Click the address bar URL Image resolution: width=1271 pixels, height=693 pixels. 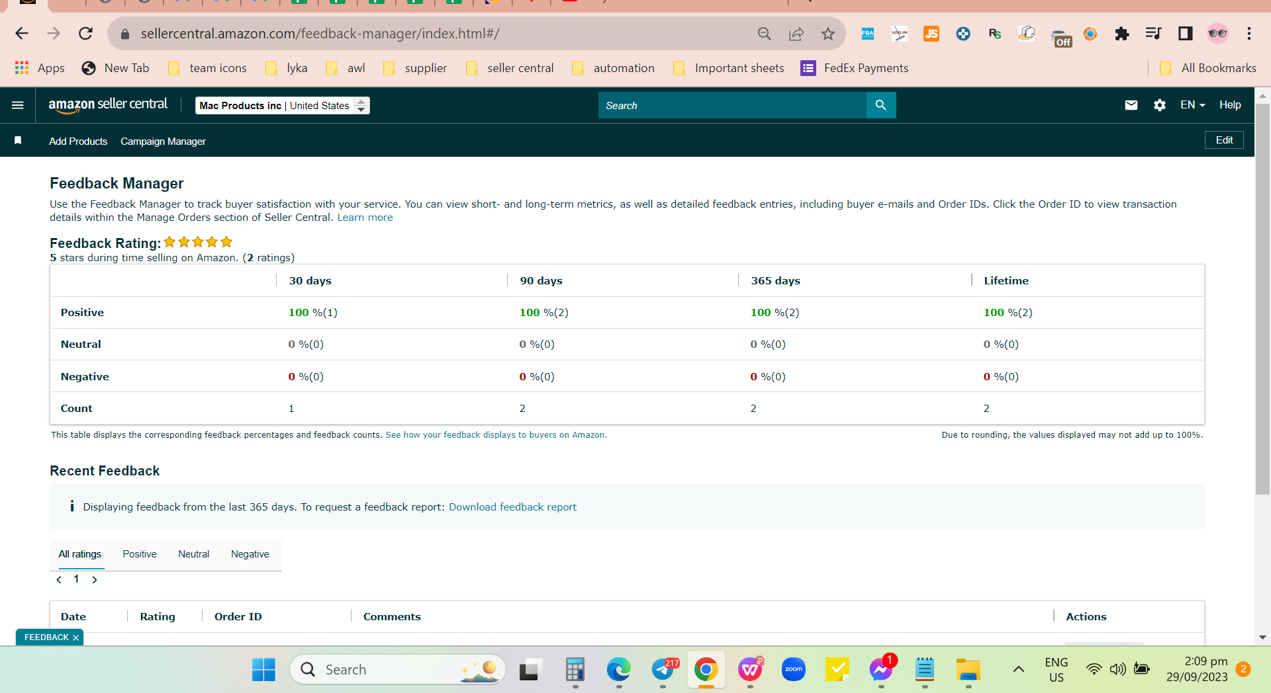320,33
